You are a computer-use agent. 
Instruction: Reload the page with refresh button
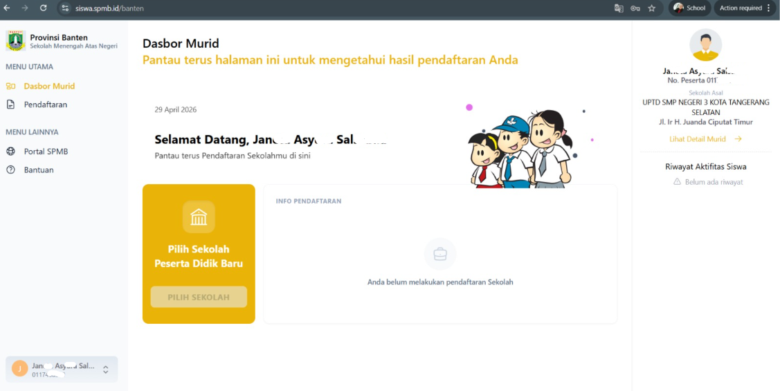click(x=44, y=8)
